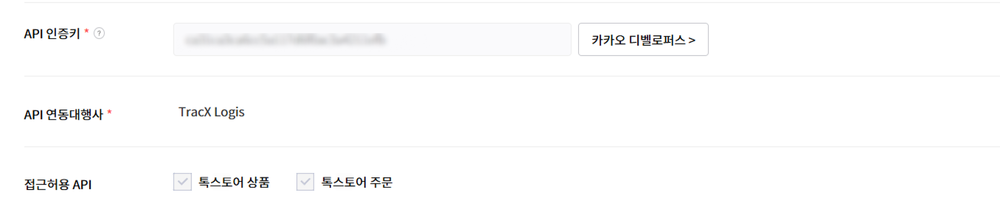The image size is (1000, 212).
Task: Focus the API 인증키 input field
Action: coord(372,39)
